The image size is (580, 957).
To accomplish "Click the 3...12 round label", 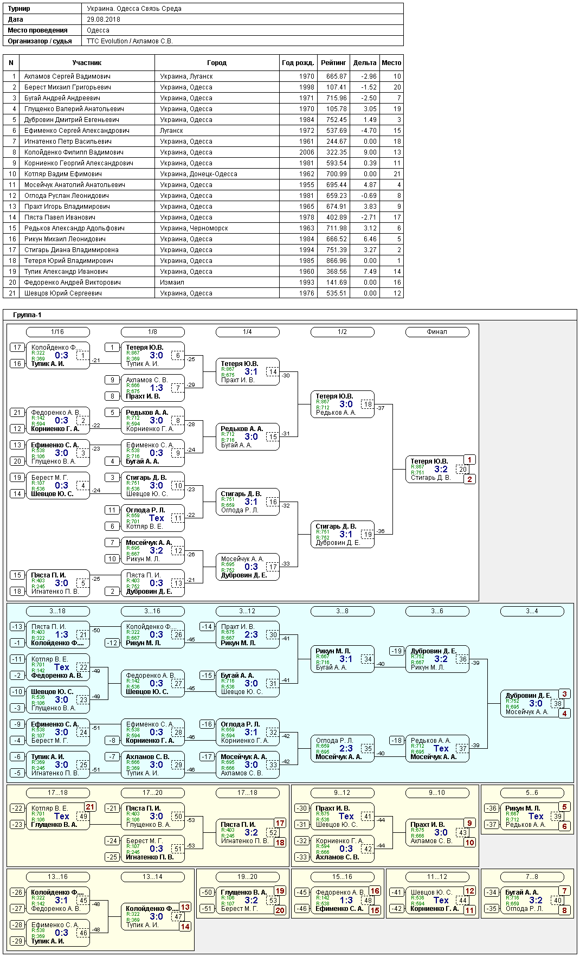I will point(247,611).
